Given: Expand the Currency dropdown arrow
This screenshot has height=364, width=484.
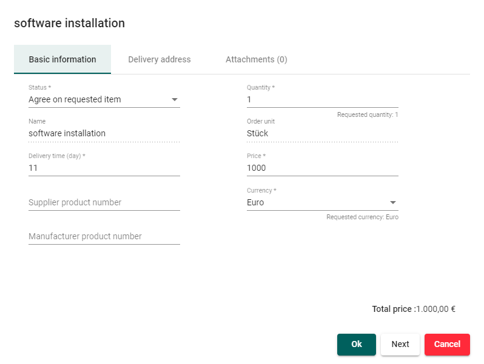Looking at the screenshot, I should (x=393, y=203).
